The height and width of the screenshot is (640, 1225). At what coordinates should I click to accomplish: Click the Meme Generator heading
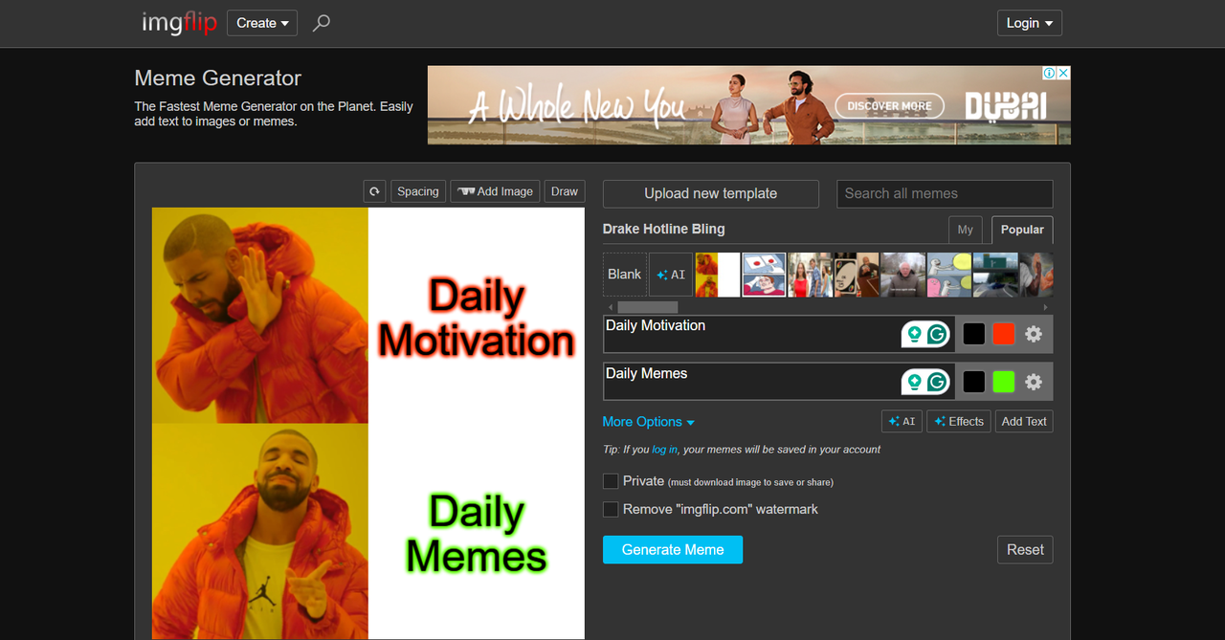[218, 78]
